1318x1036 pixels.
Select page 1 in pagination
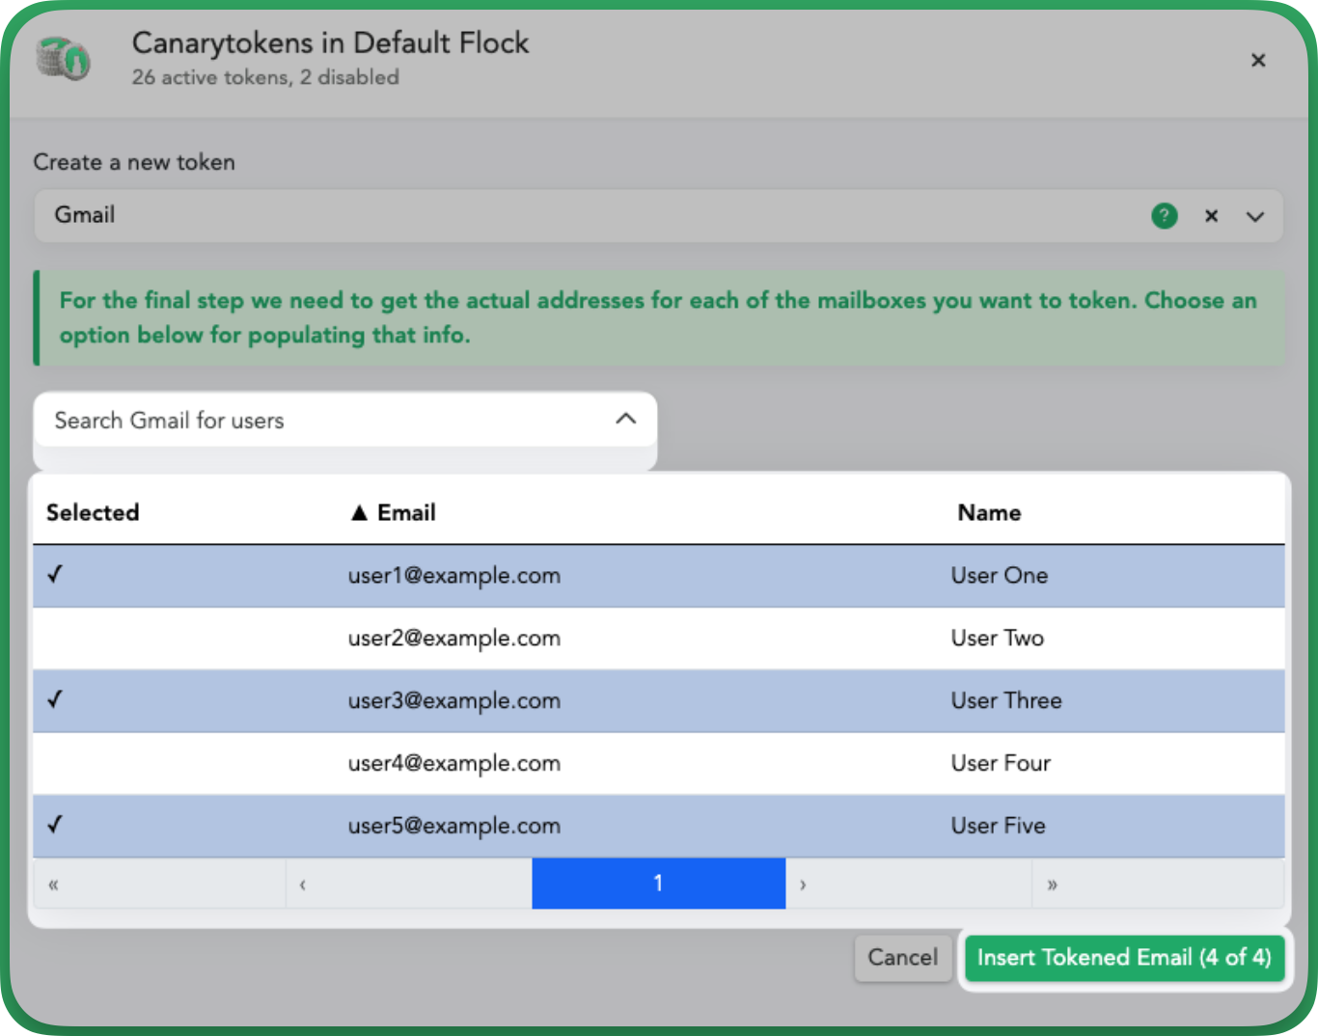[659, 884]
